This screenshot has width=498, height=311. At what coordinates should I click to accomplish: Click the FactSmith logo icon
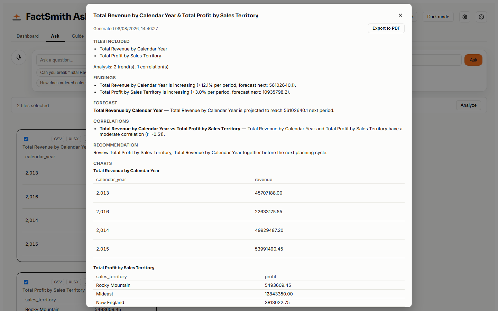point(17,17)
